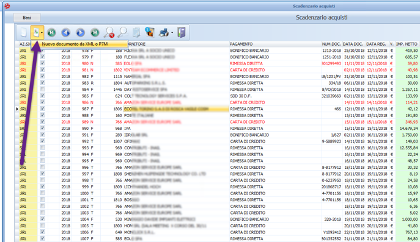
Task: Go to the last record
Action: 95,32
